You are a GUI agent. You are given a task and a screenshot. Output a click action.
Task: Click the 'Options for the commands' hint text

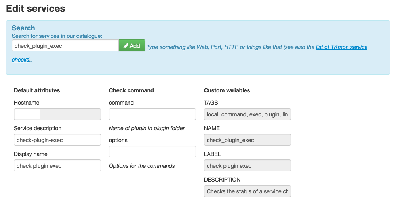click(142, 166)
